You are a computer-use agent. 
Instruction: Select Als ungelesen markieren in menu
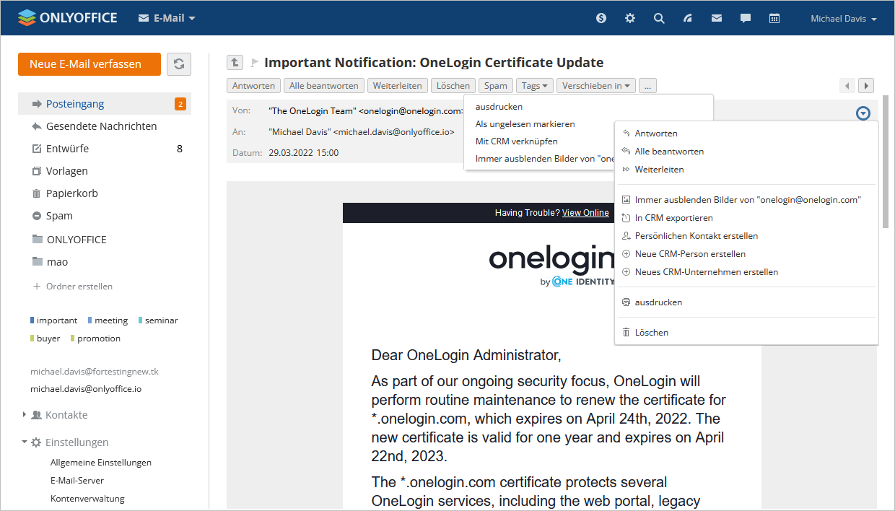pyautogui.click(x=525, y=124)
